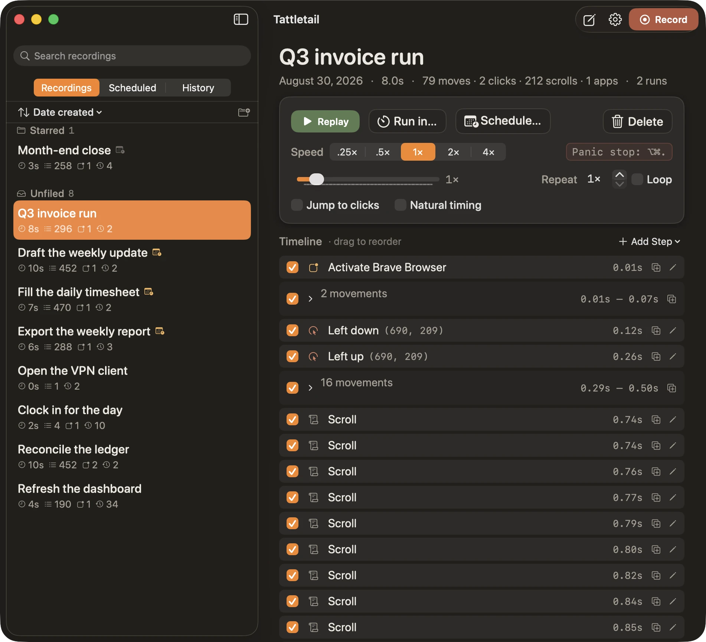This screenshot has height=642, width=706.
Task: Uncheck the Activate Brave Browser step
Action: tap(292, 267)
